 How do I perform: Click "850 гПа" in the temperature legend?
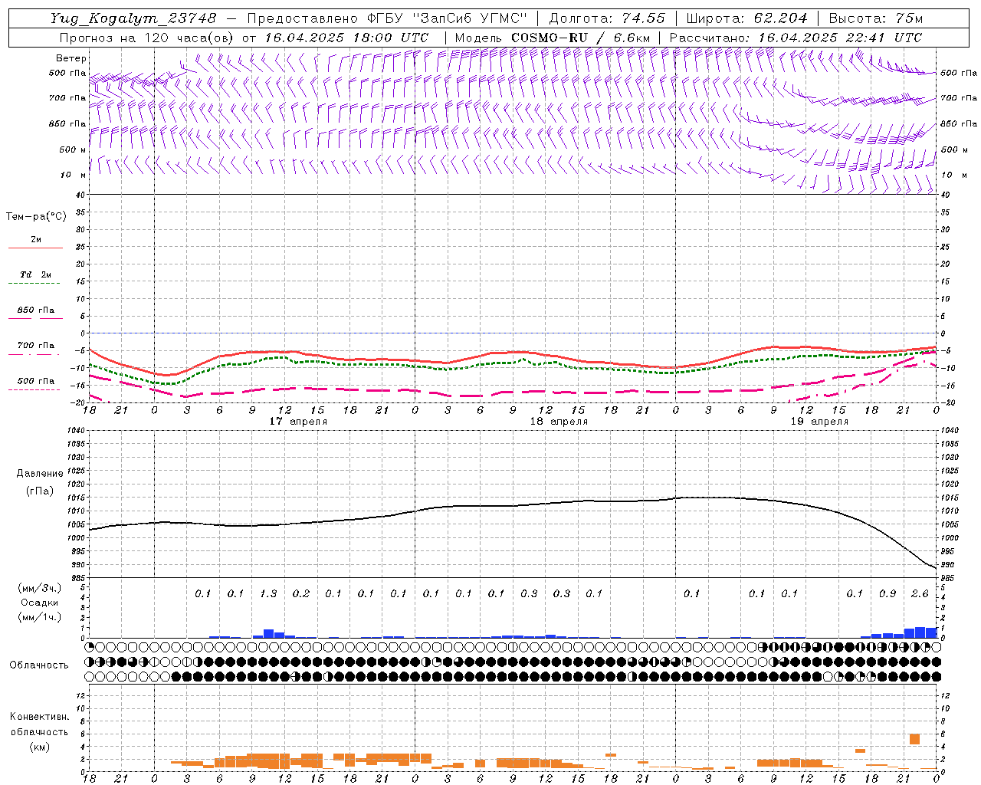tap(36, 310)
